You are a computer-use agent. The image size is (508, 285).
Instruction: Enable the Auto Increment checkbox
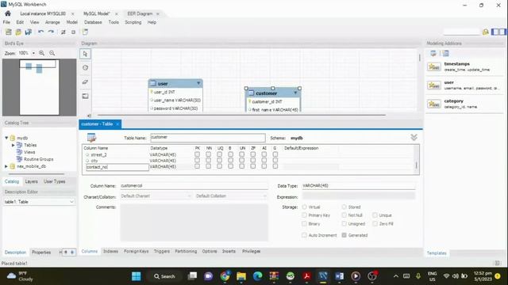click(304, 235)
